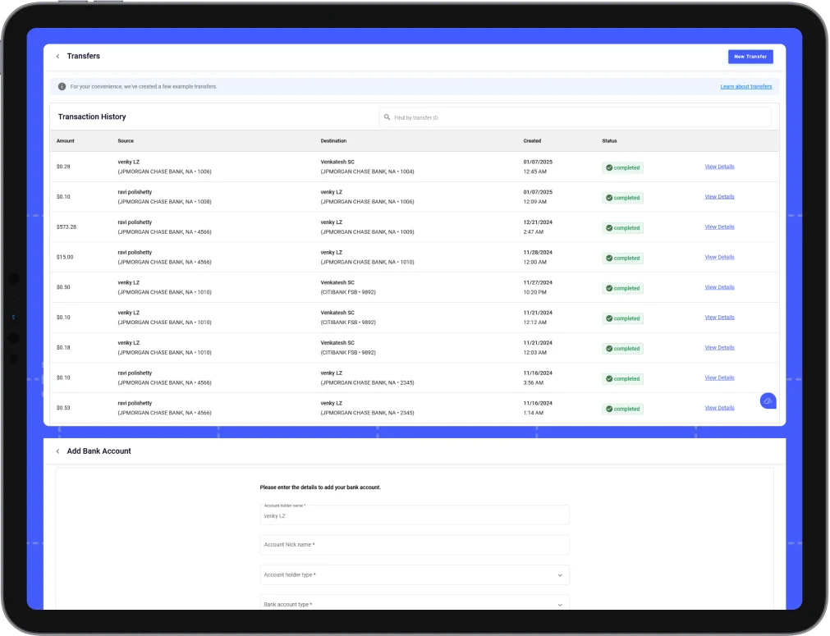Click destination ending in 1004

[x=367, y=167]
